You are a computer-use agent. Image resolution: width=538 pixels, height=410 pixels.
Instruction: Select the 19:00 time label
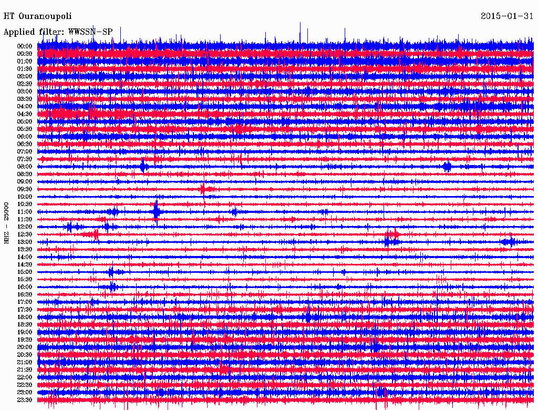pyautogui.click(x=25, y=332)
